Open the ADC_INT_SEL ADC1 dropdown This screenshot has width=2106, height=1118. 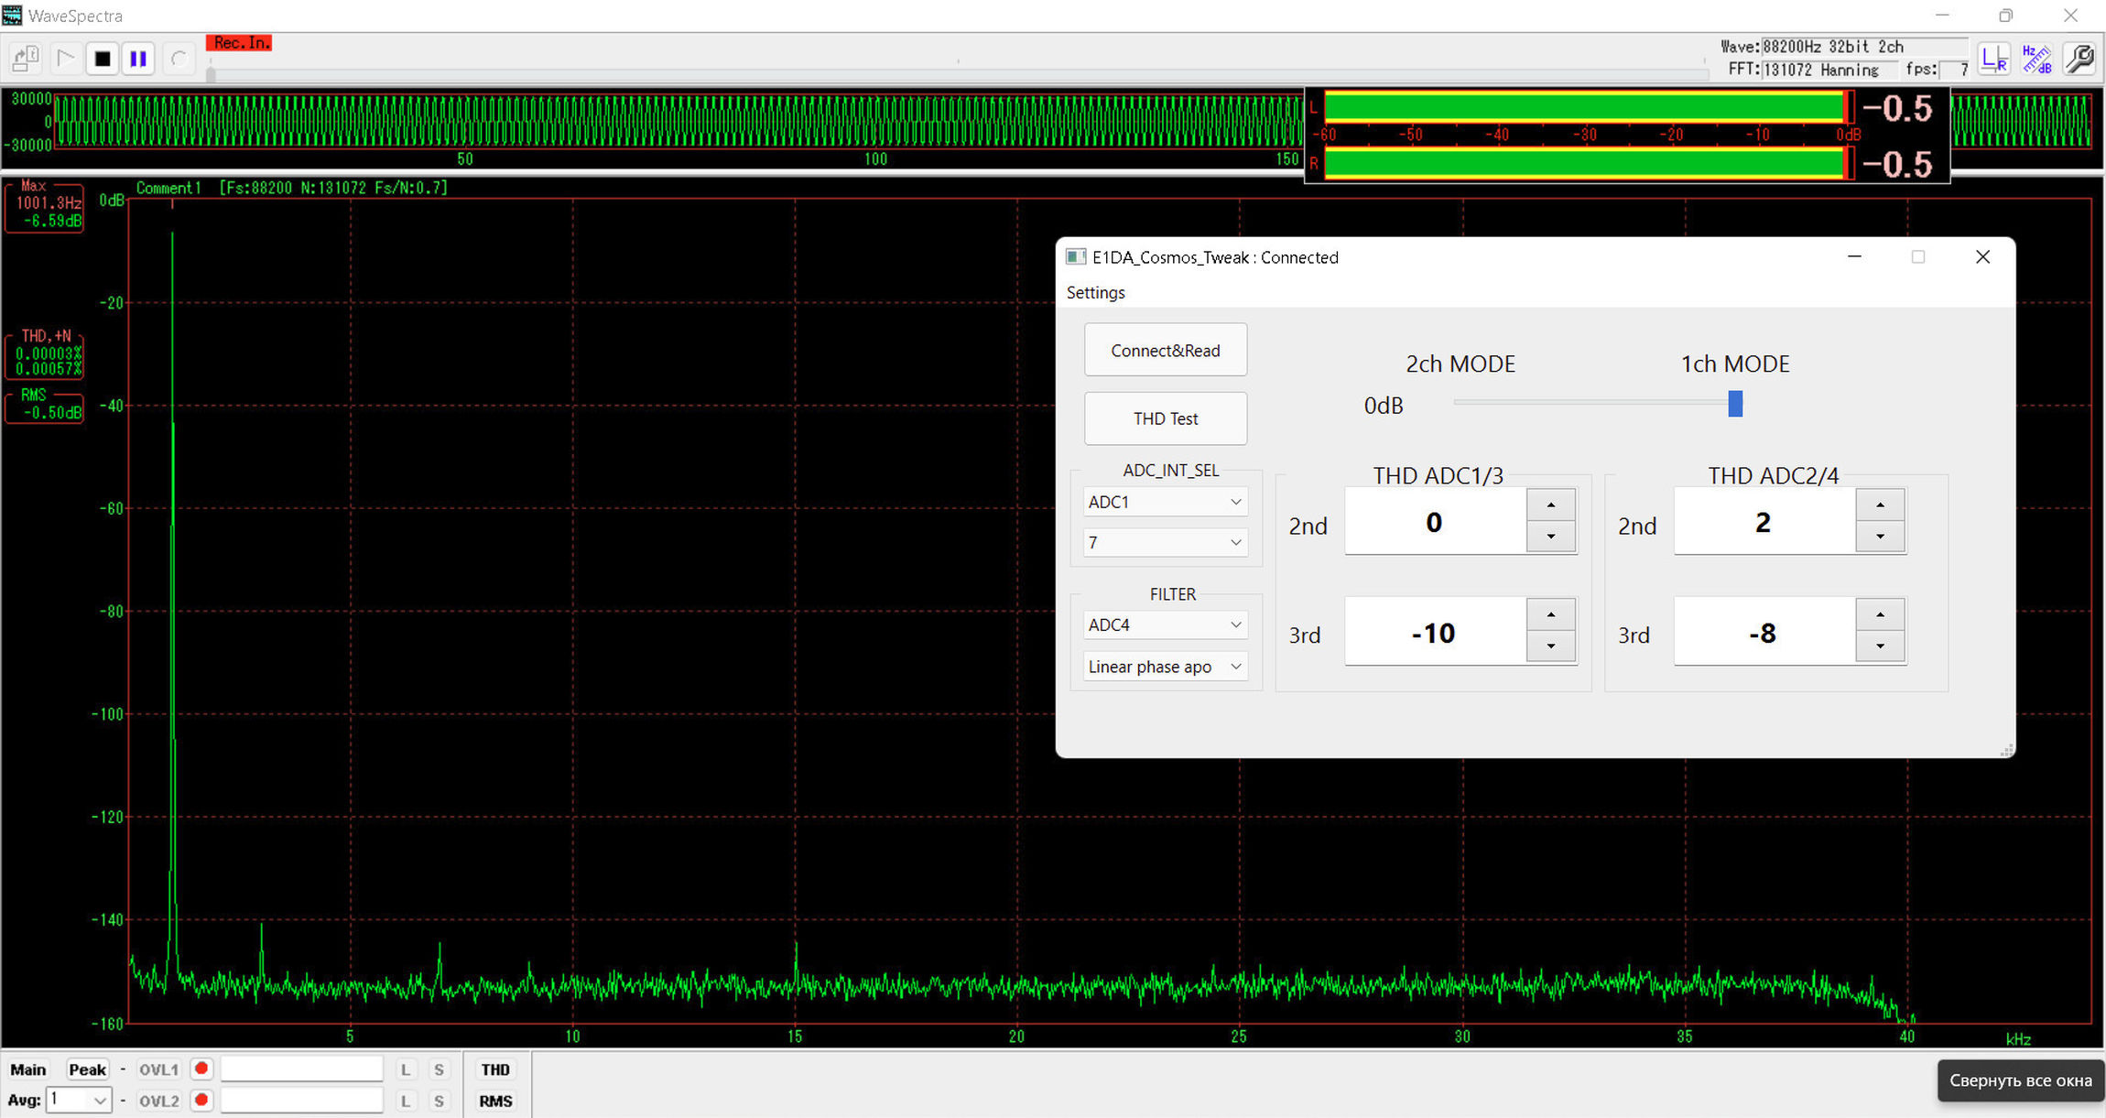click(x=1165, y=502)
